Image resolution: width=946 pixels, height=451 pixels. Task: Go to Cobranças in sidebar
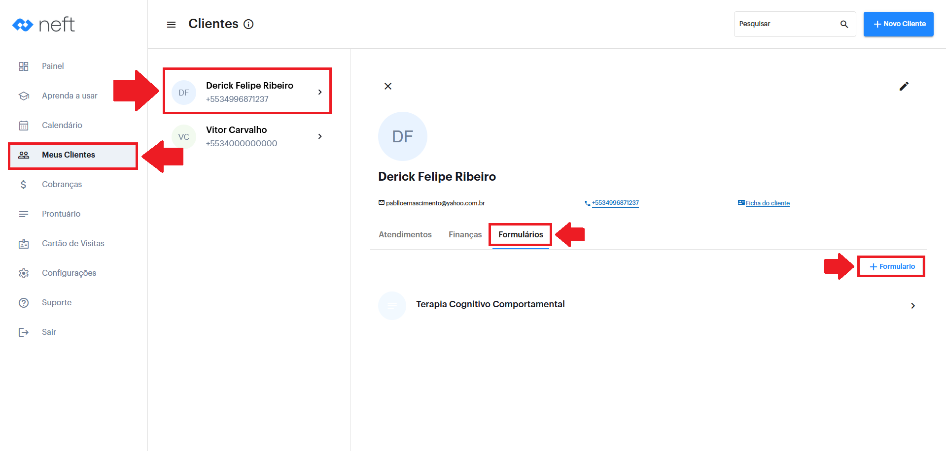(x=62, y=184)
